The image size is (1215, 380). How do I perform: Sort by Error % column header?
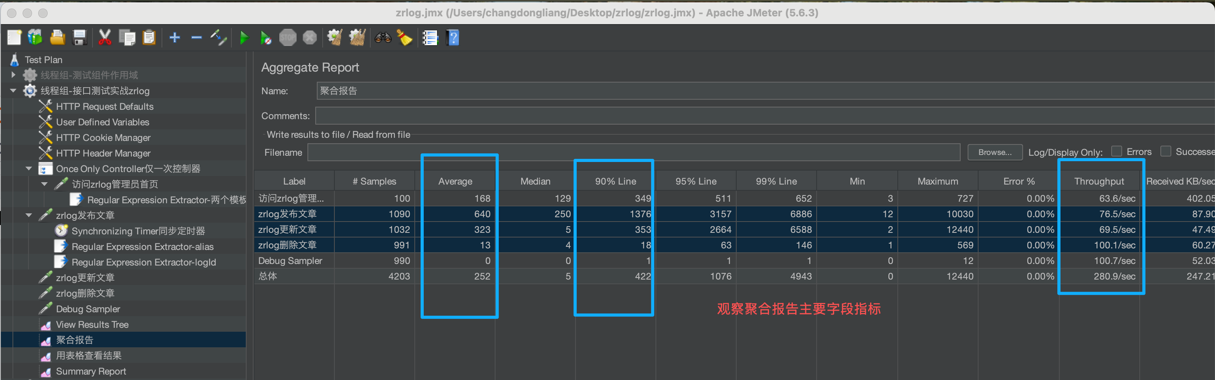tap(1019, 181)
